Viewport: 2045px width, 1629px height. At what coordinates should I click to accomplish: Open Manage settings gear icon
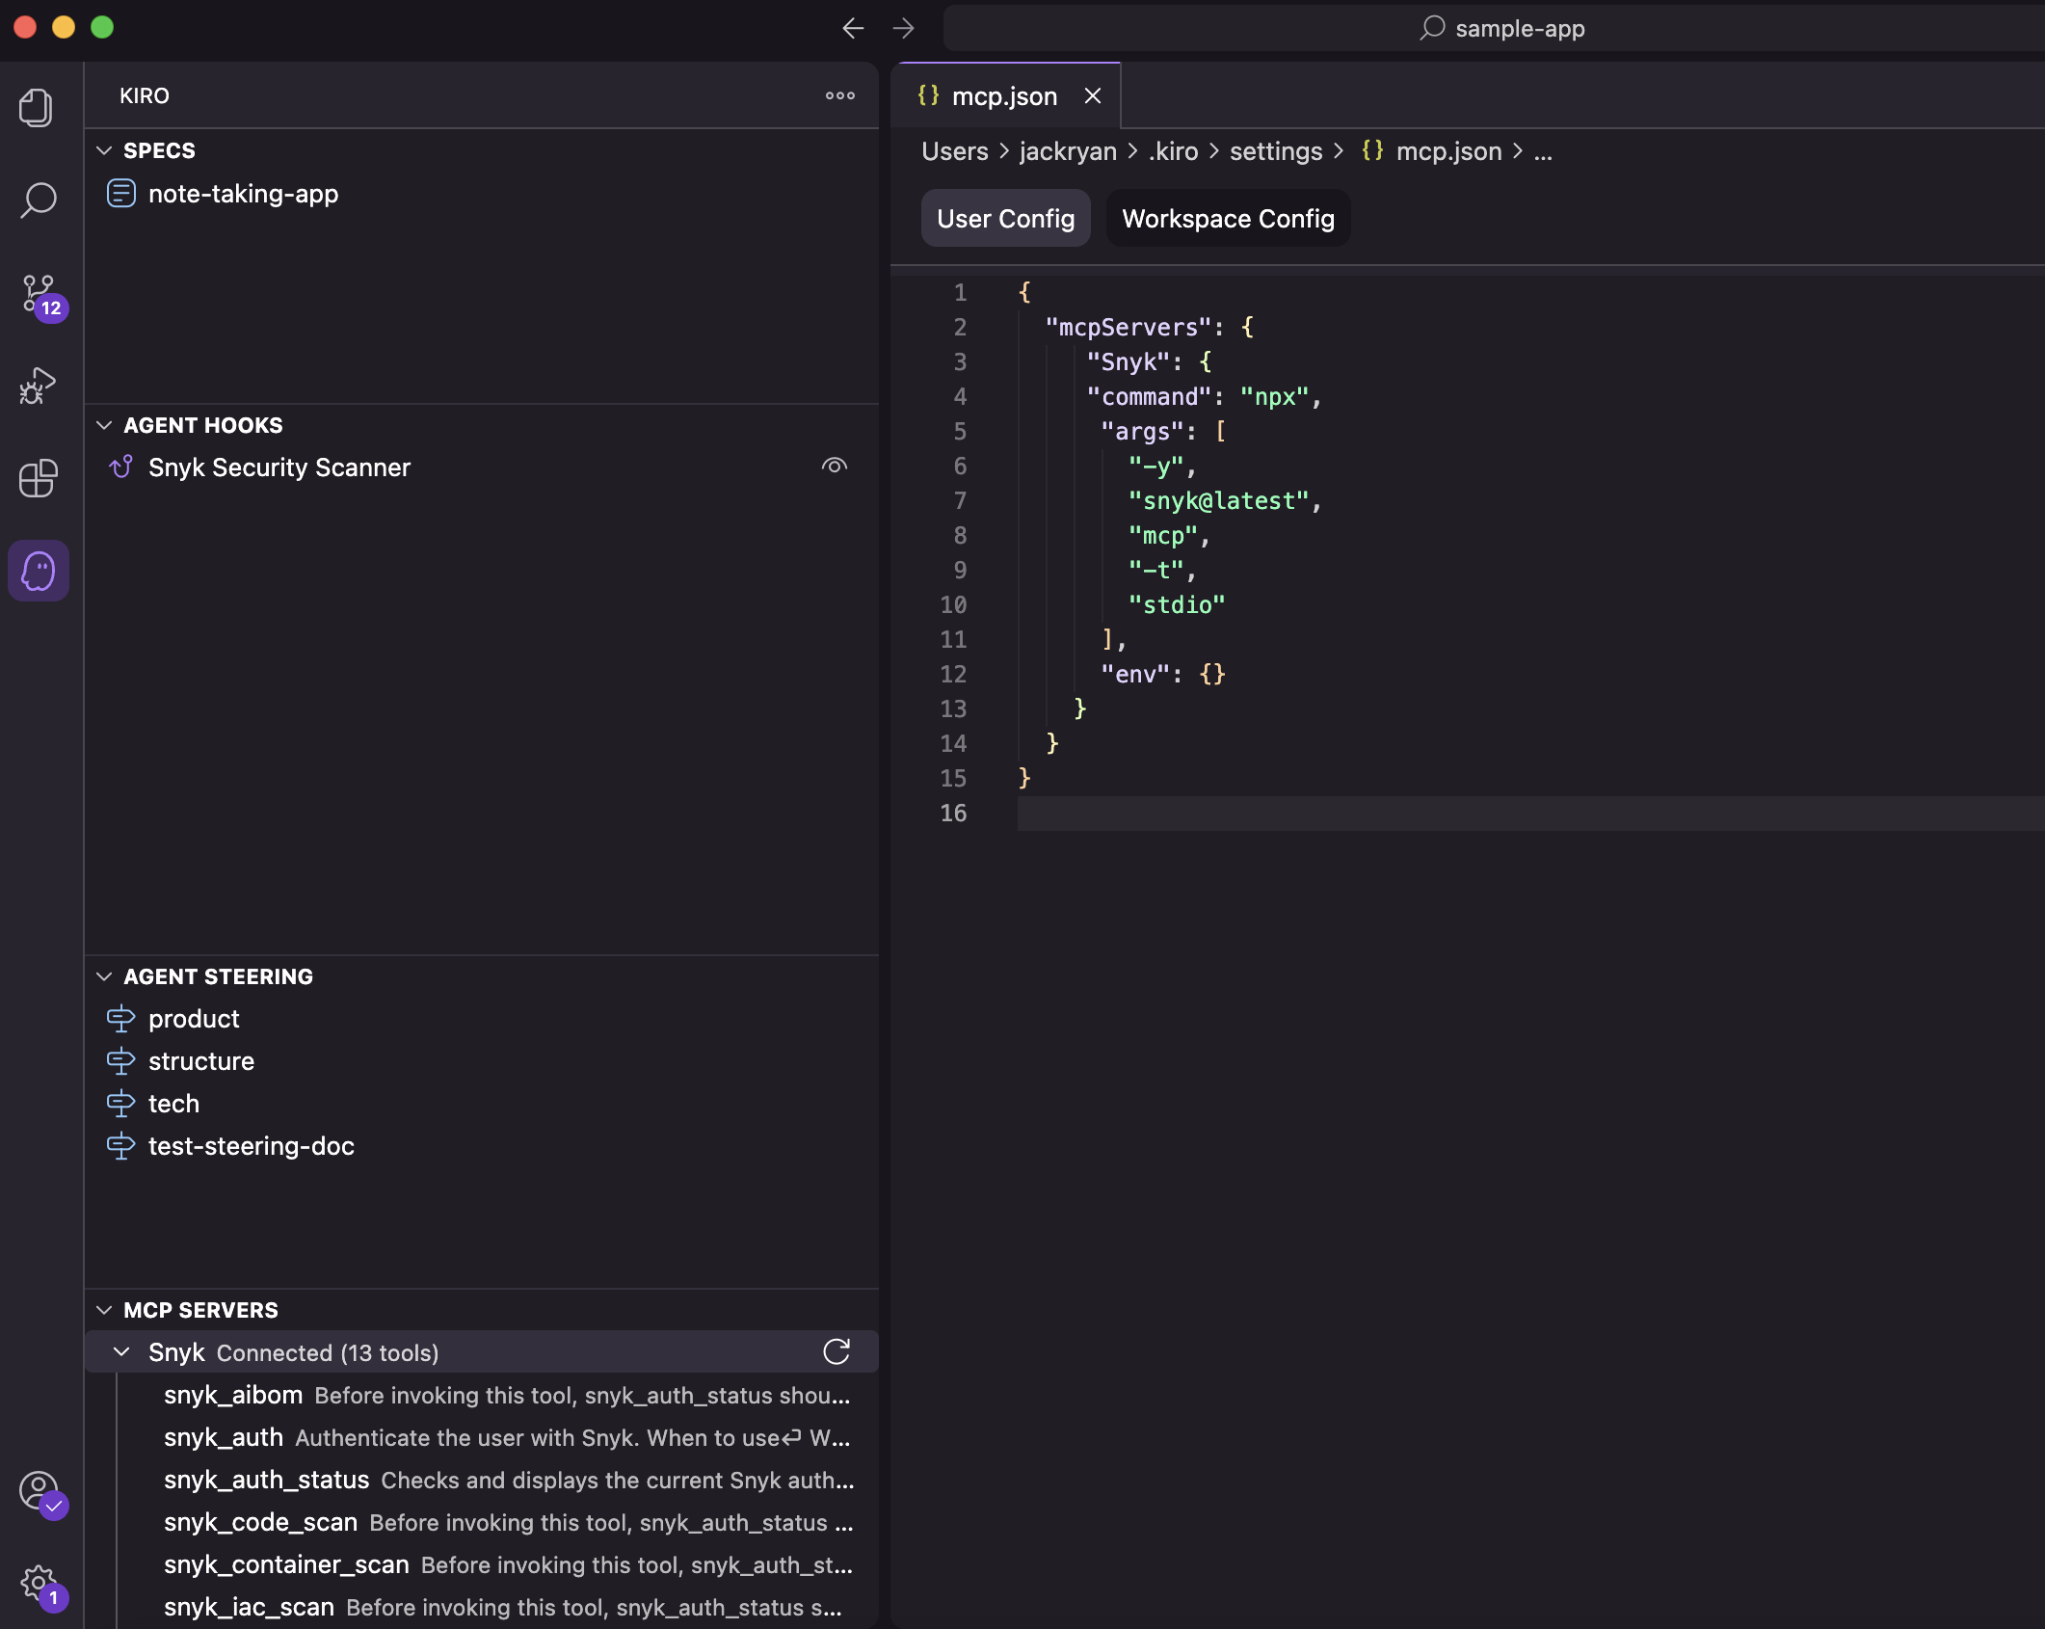[39, 1583]
